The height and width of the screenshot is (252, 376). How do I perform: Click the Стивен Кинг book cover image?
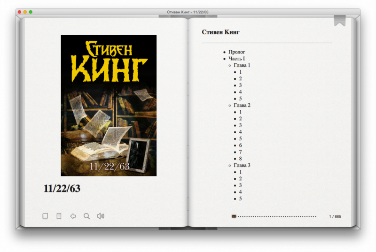coord(109,106)
